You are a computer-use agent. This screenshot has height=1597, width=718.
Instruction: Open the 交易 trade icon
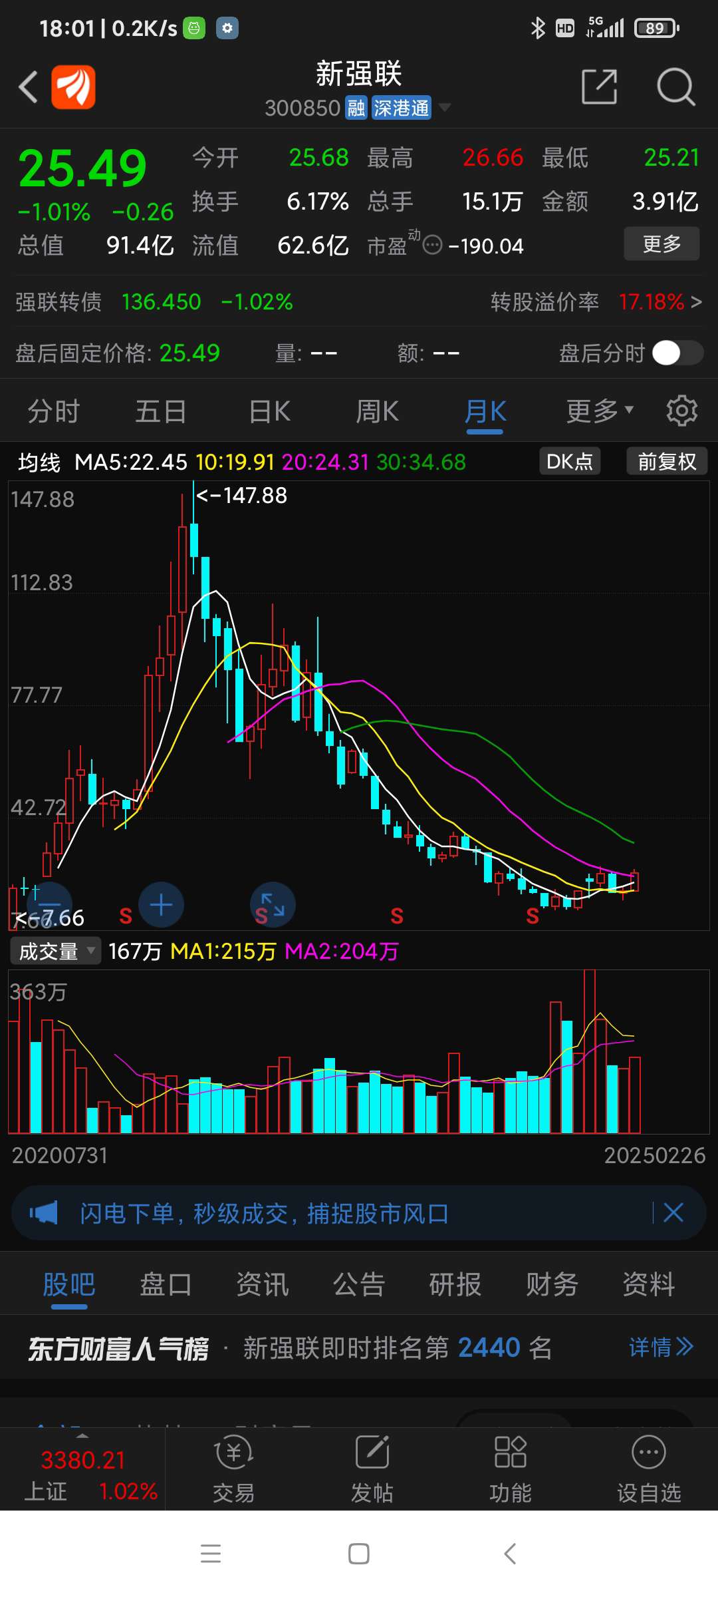pyautogui.click(x=233, y=1470)
